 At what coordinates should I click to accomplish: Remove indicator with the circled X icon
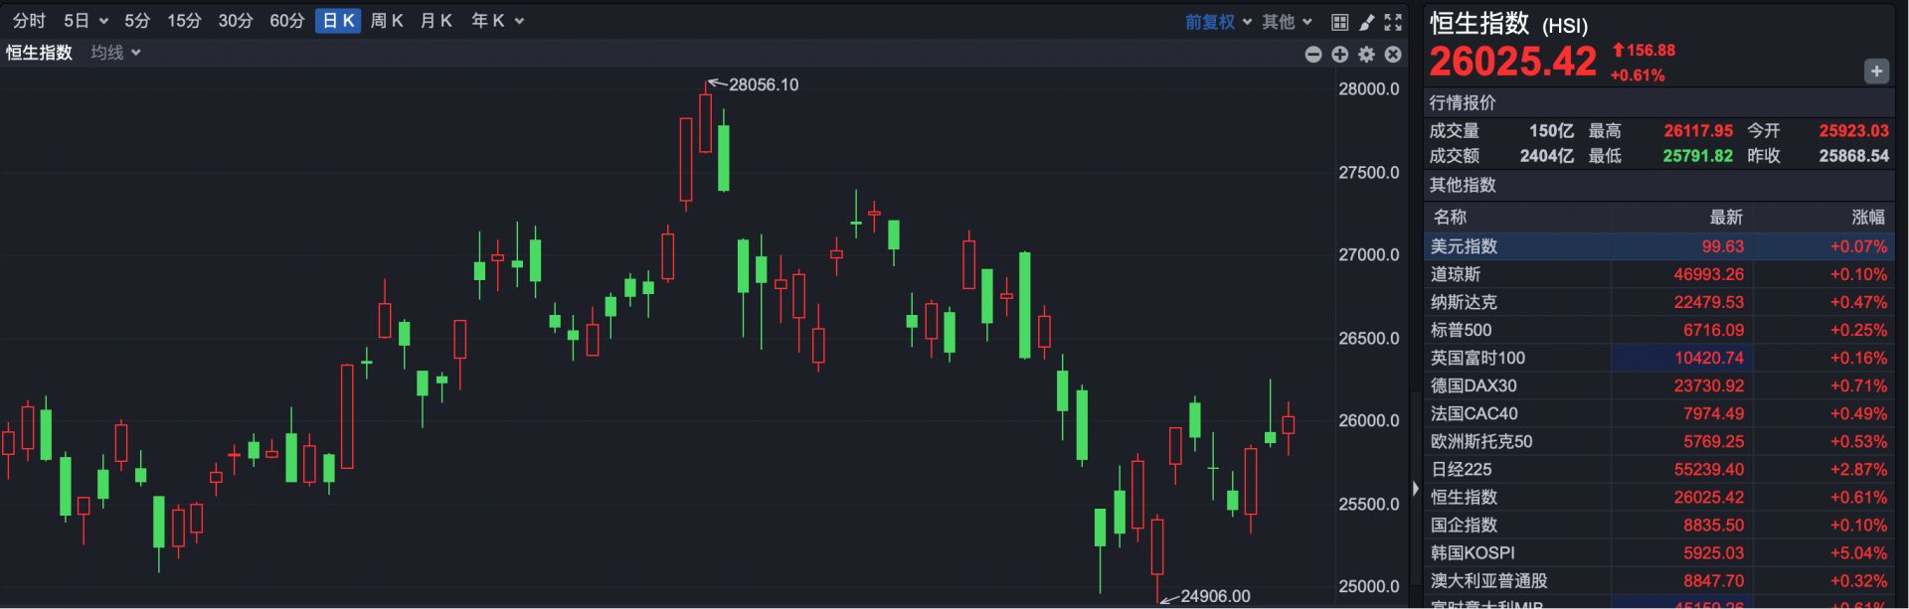pyautogui.click(x=1393, y=55)
